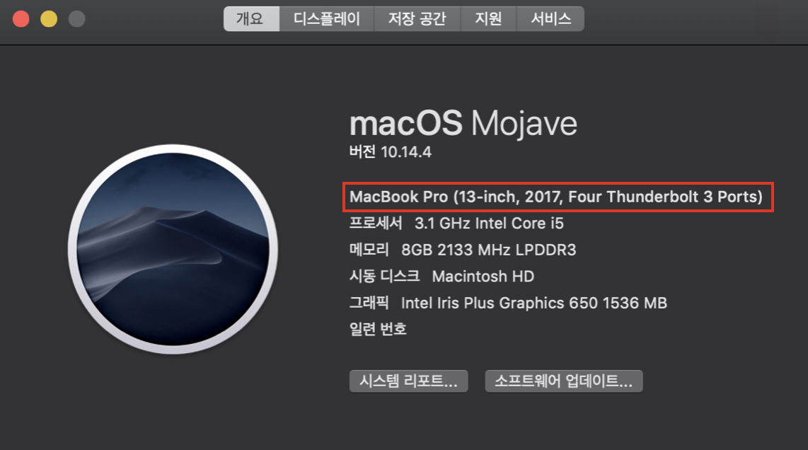Screen dimensions: 808x450
Task: Click the empty title bar area beside tabs
Action: pyautogui.click(x=696, y=21)
